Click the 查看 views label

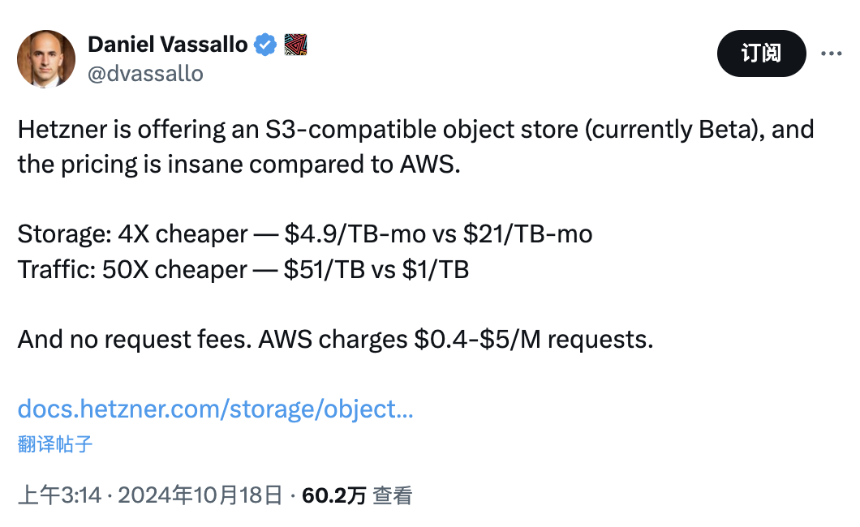point(393,495)
